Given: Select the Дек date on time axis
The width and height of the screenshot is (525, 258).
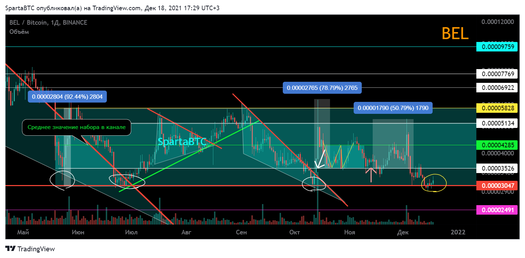Looking at the screenshot, I should tap(402, 232).
